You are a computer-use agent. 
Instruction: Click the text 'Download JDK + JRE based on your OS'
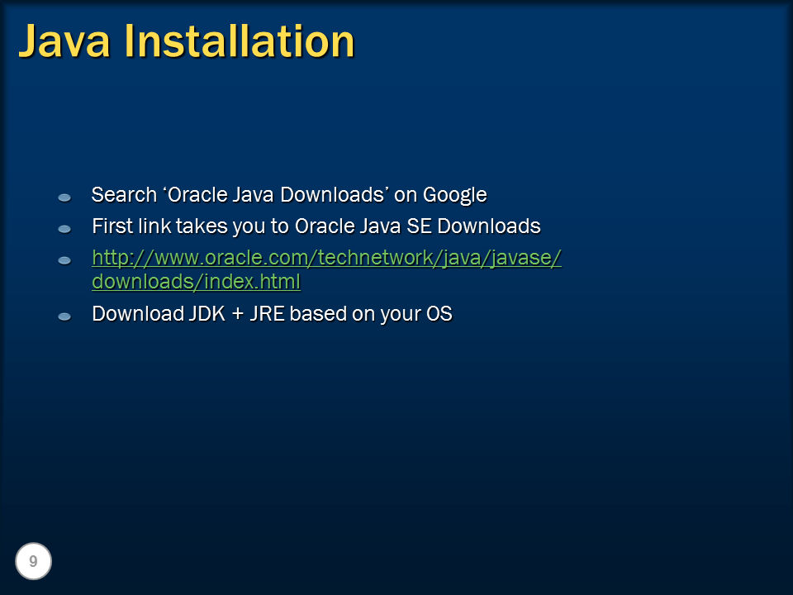273,315
